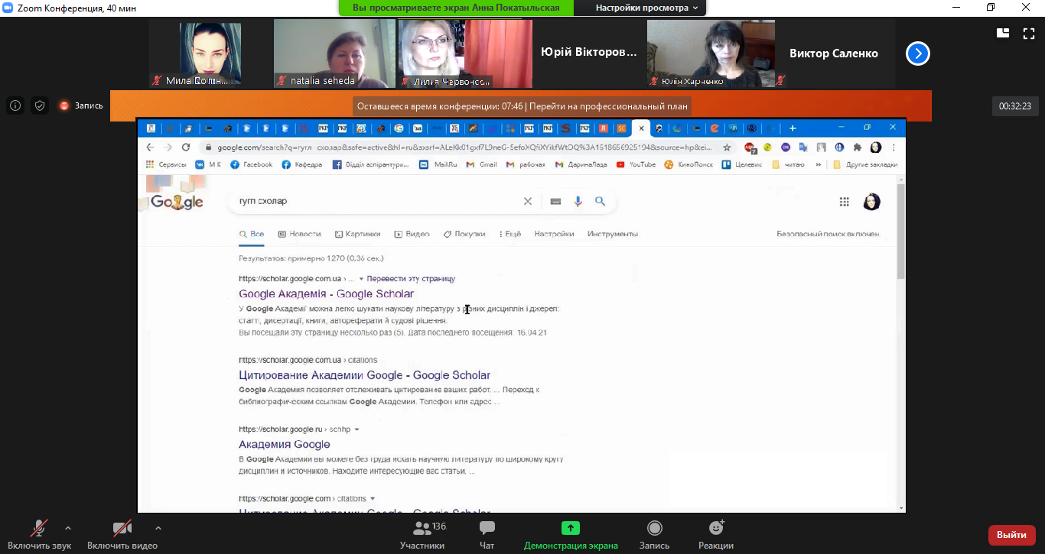Open the Chat panel
This screenshot has height=554, width=1045.
click(487, 529)
